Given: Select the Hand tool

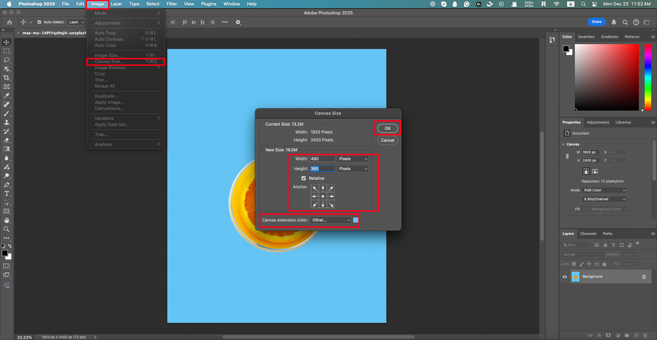Looking at the screenshot, I should click(7, 220).
